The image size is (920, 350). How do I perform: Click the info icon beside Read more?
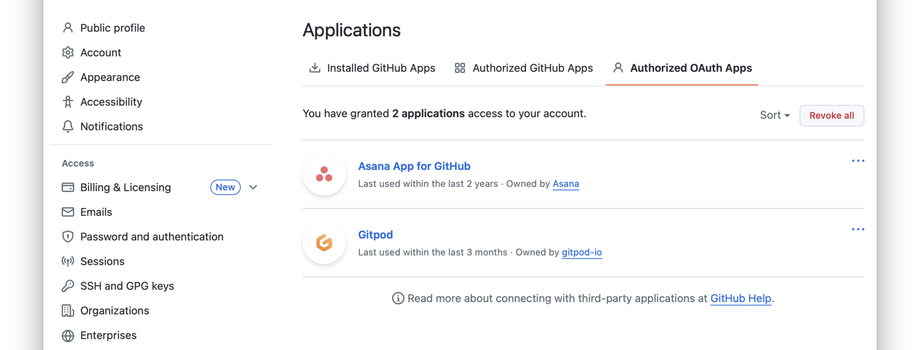(x=398, y=298)
